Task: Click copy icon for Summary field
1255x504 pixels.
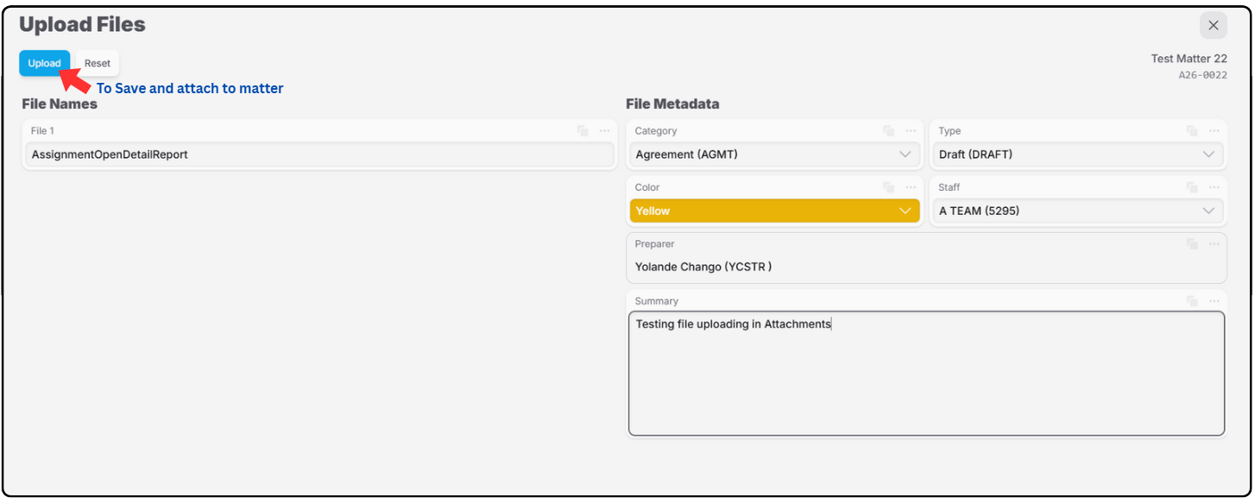Action: pyautogui.click(x=1192, y=301)
